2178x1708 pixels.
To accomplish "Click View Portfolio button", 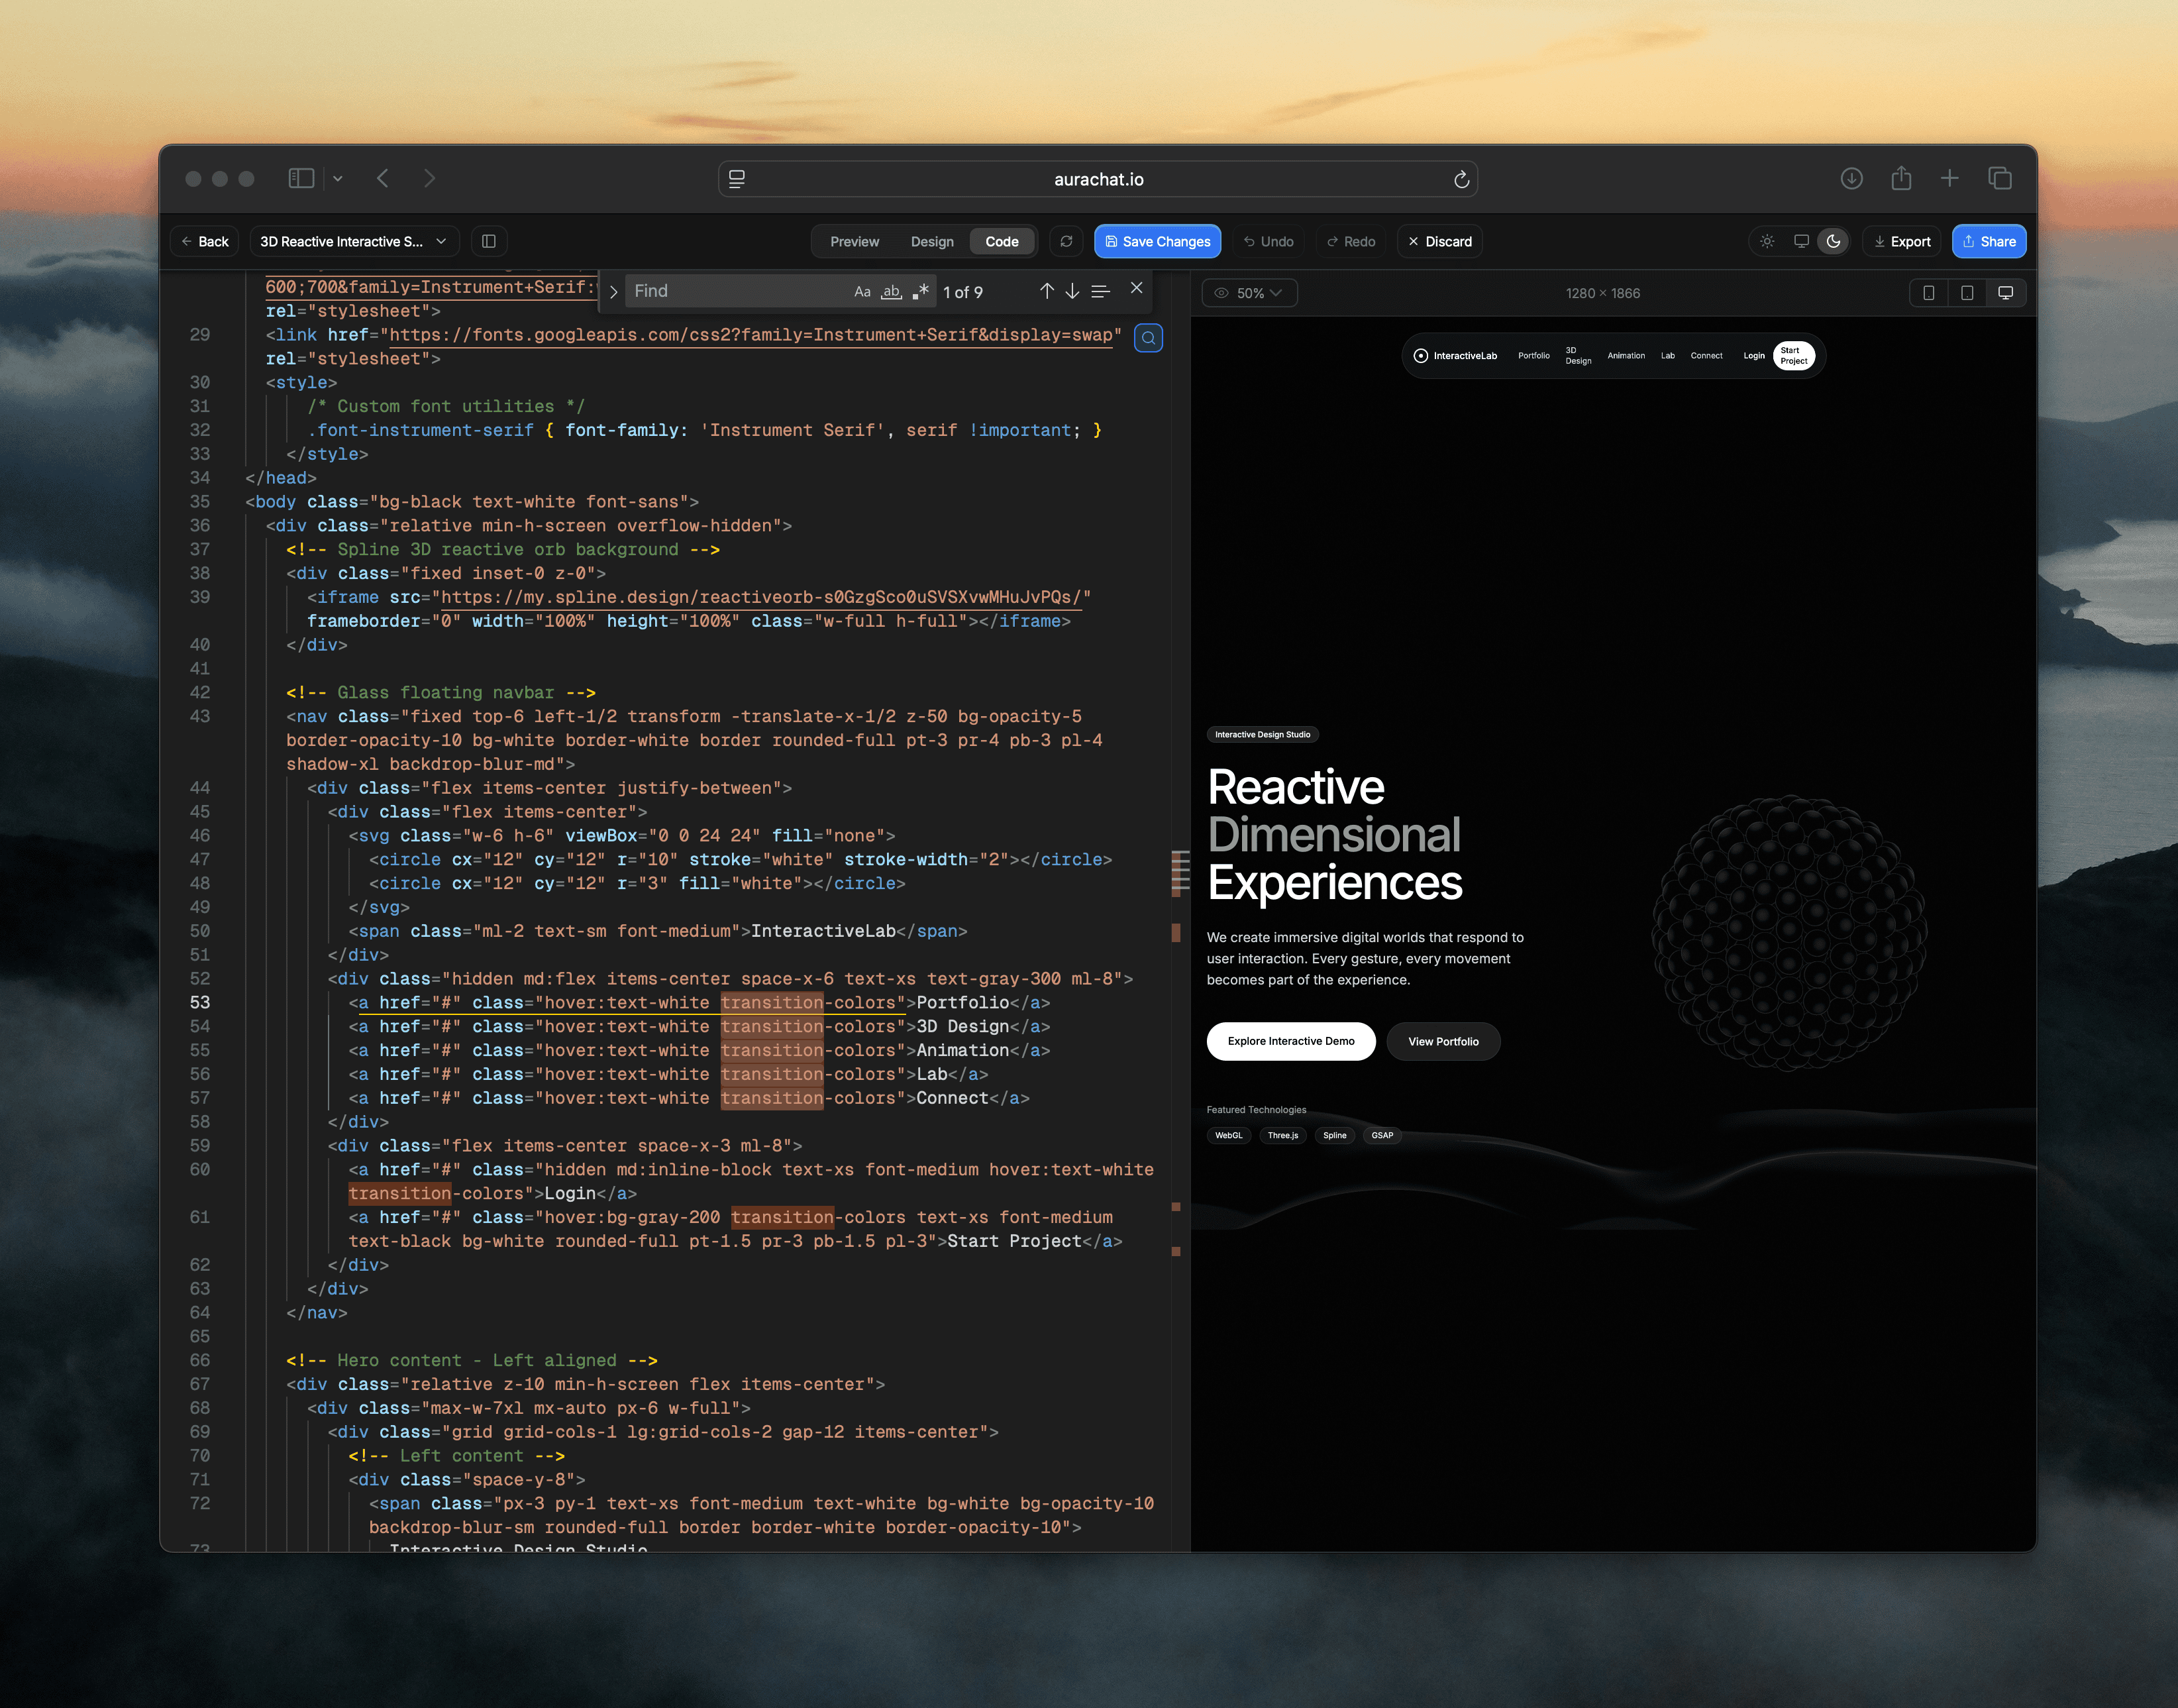I will (1442, 1041).
